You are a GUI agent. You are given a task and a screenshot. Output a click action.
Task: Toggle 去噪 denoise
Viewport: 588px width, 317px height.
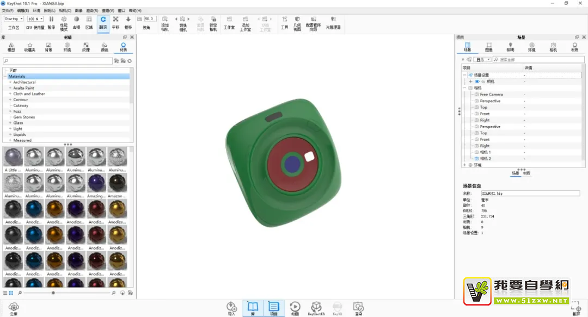[77, 23]
